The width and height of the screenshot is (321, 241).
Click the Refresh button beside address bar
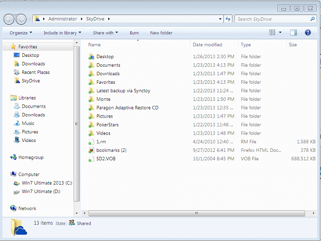[x=228, y=19]
